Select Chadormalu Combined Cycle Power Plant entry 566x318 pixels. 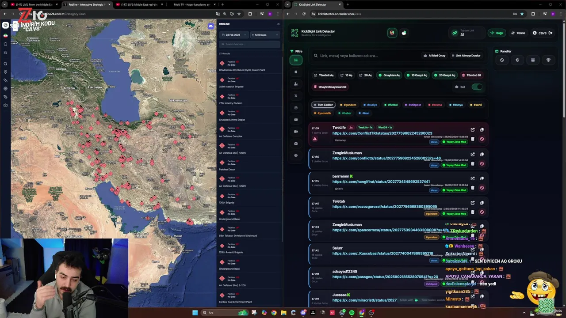pos(249,66)
